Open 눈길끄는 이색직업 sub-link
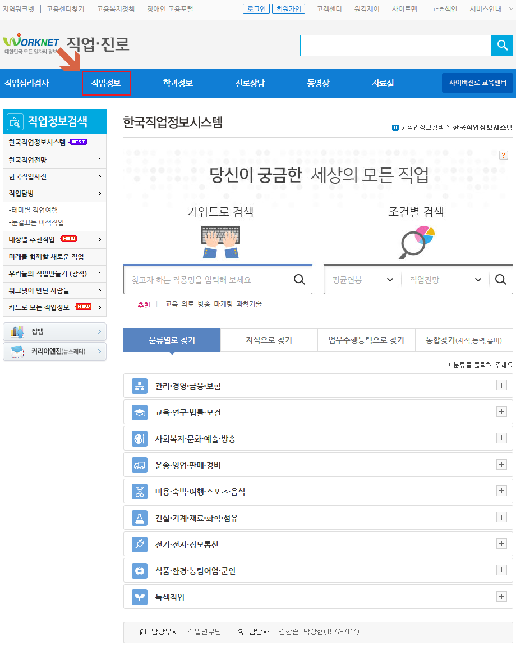Image resolution: width=516 pixels, height=668 pixels. click(x=36, y=222)
